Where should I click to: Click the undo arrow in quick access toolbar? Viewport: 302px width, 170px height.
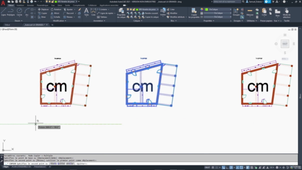pos(35,1)
